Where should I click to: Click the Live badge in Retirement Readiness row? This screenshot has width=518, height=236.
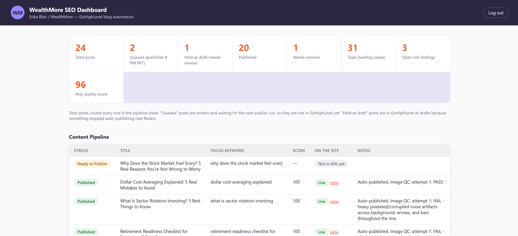[321, 232]
